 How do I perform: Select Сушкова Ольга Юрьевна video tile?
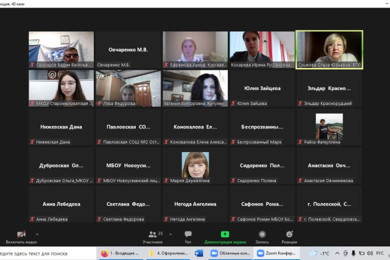329,49
